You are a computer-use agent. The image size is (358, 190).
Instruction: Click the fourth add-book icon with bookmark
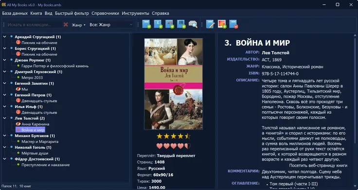(x=181, y=24)
